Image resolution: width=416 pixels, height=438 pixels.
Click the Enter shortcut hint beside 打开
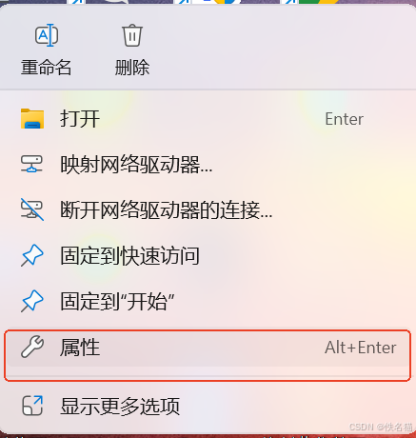click(x=345, y=119)
